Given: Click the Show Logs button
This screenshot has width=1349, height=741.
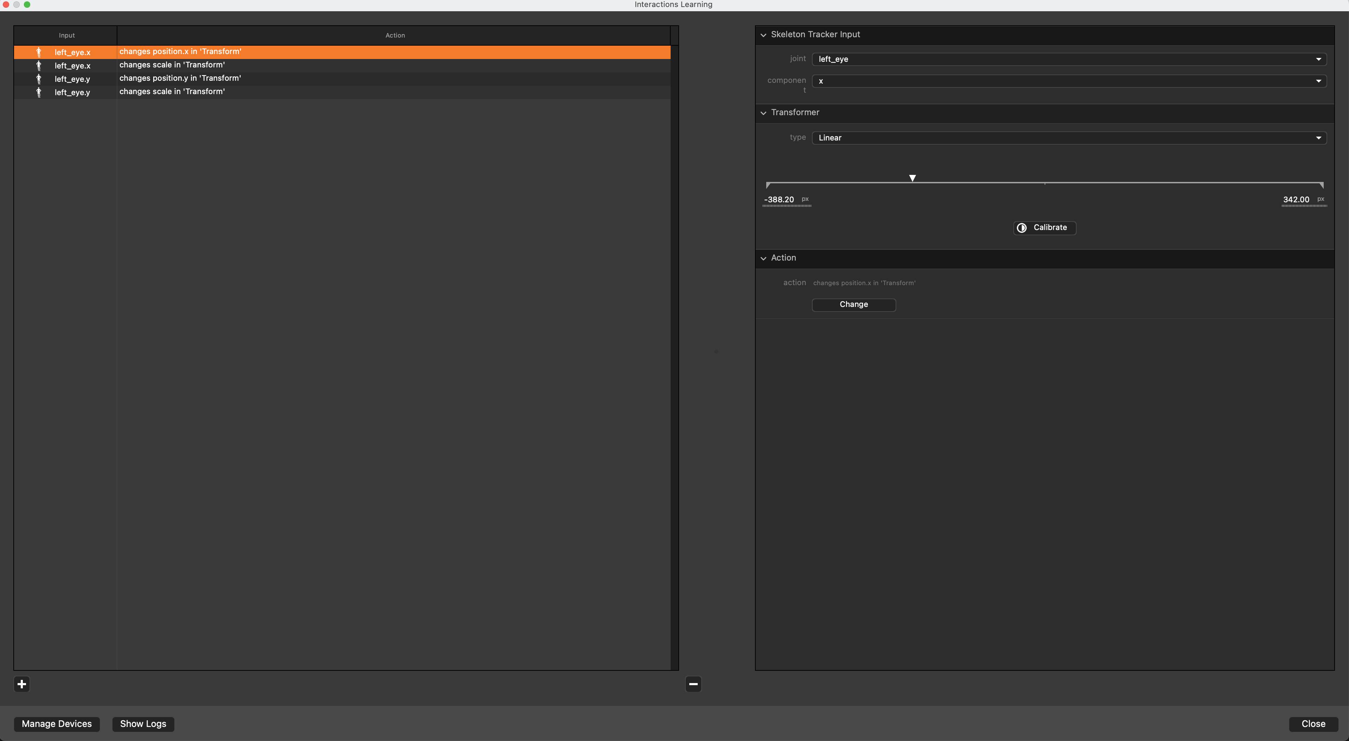Looking at the screenshot, I should pos(143,724).
